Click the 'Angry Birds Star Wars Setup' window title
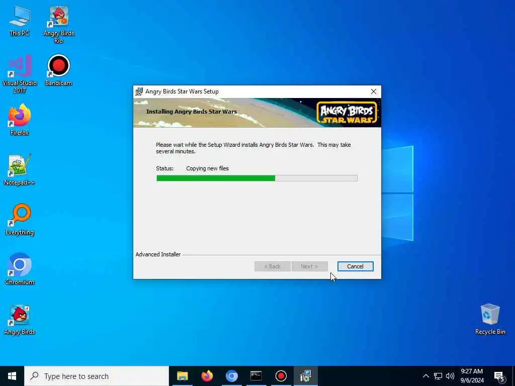Screen dimensions: 515x386 [x=182, y=91]
